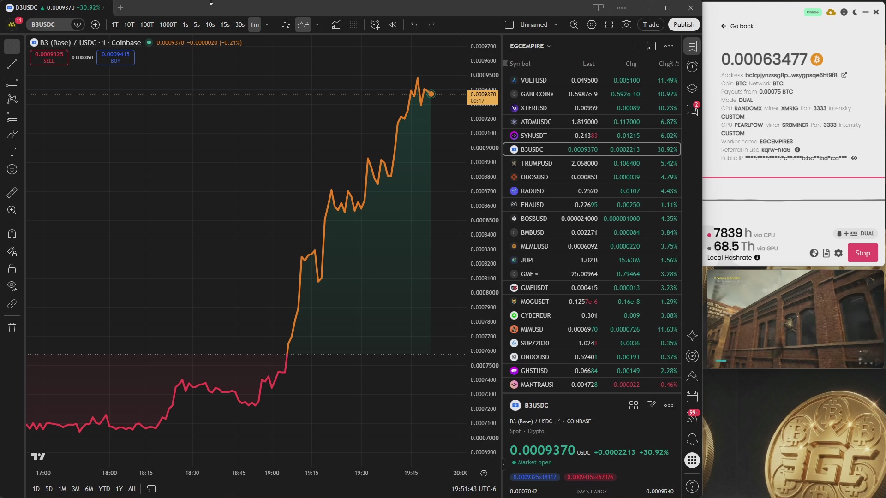
Task: Reveal the hidden public IP address
Action: click(x=854, y=158)
